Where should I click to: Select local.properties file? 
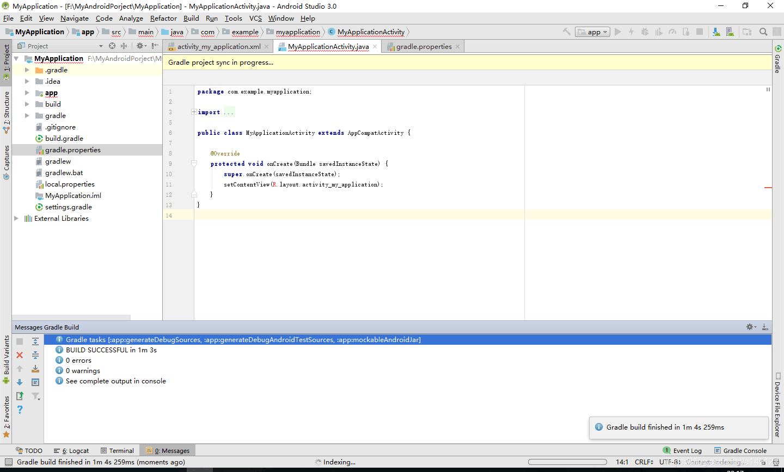[x=70, y=184]
